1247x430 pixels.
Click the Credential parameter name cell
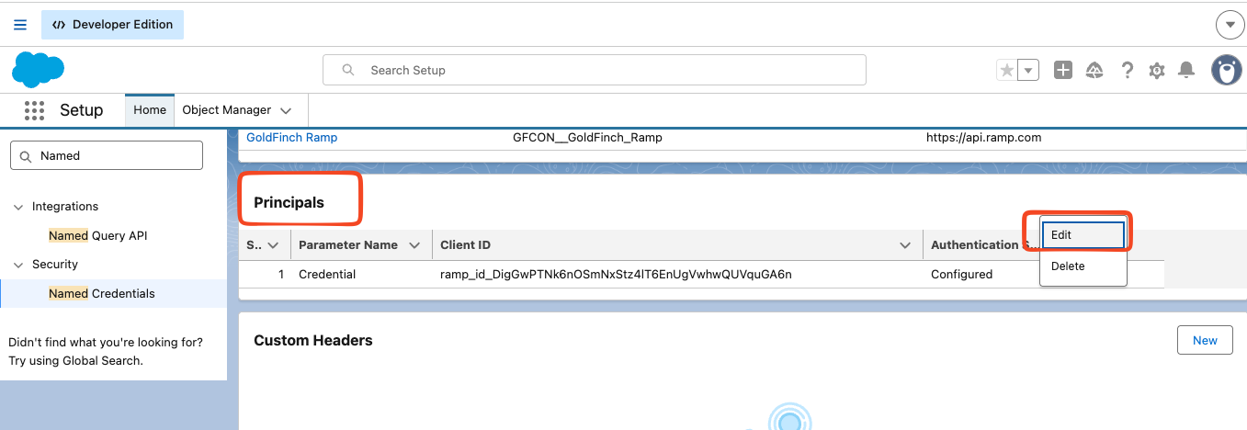pyautogui.click(x=327, y=274)
